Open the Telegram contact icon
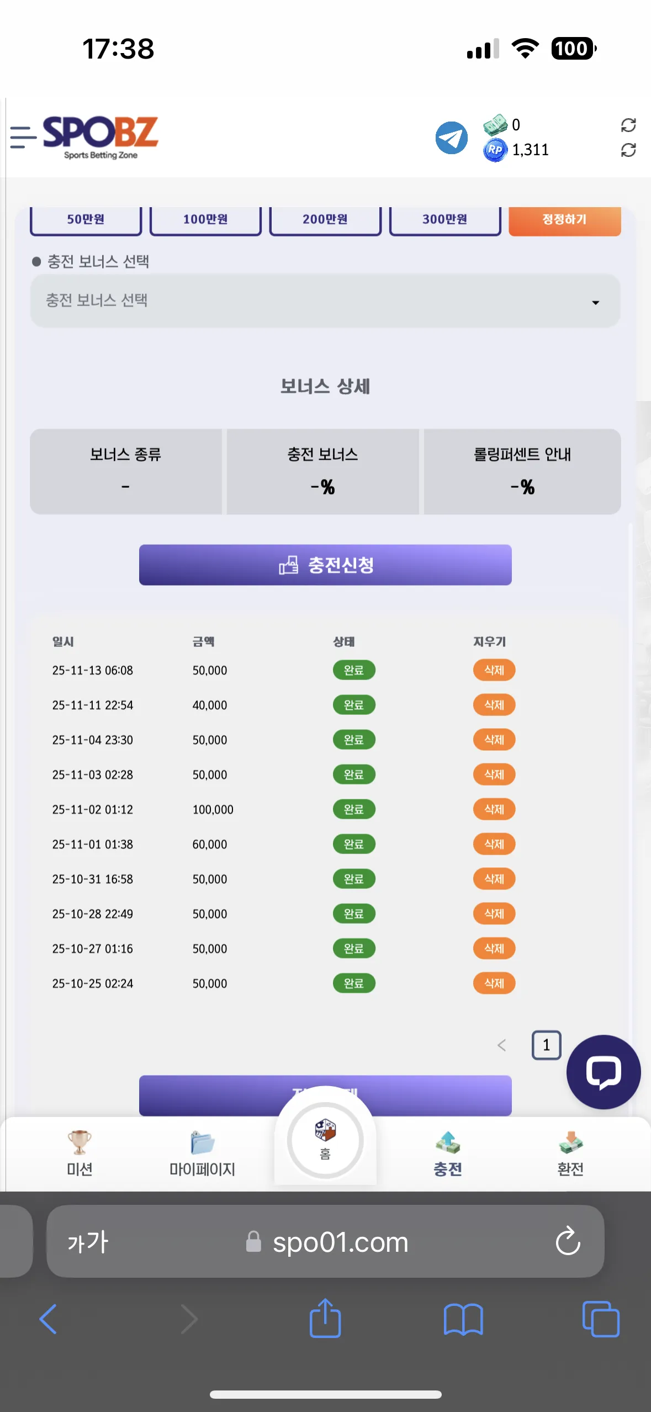Viewport: 651px width, 1412px height. [x=451, y=138]
